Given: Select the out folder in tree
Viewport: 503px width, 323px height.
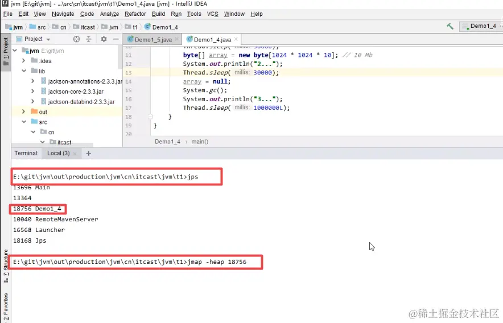Looking at the screenshot, I should 39,112.
